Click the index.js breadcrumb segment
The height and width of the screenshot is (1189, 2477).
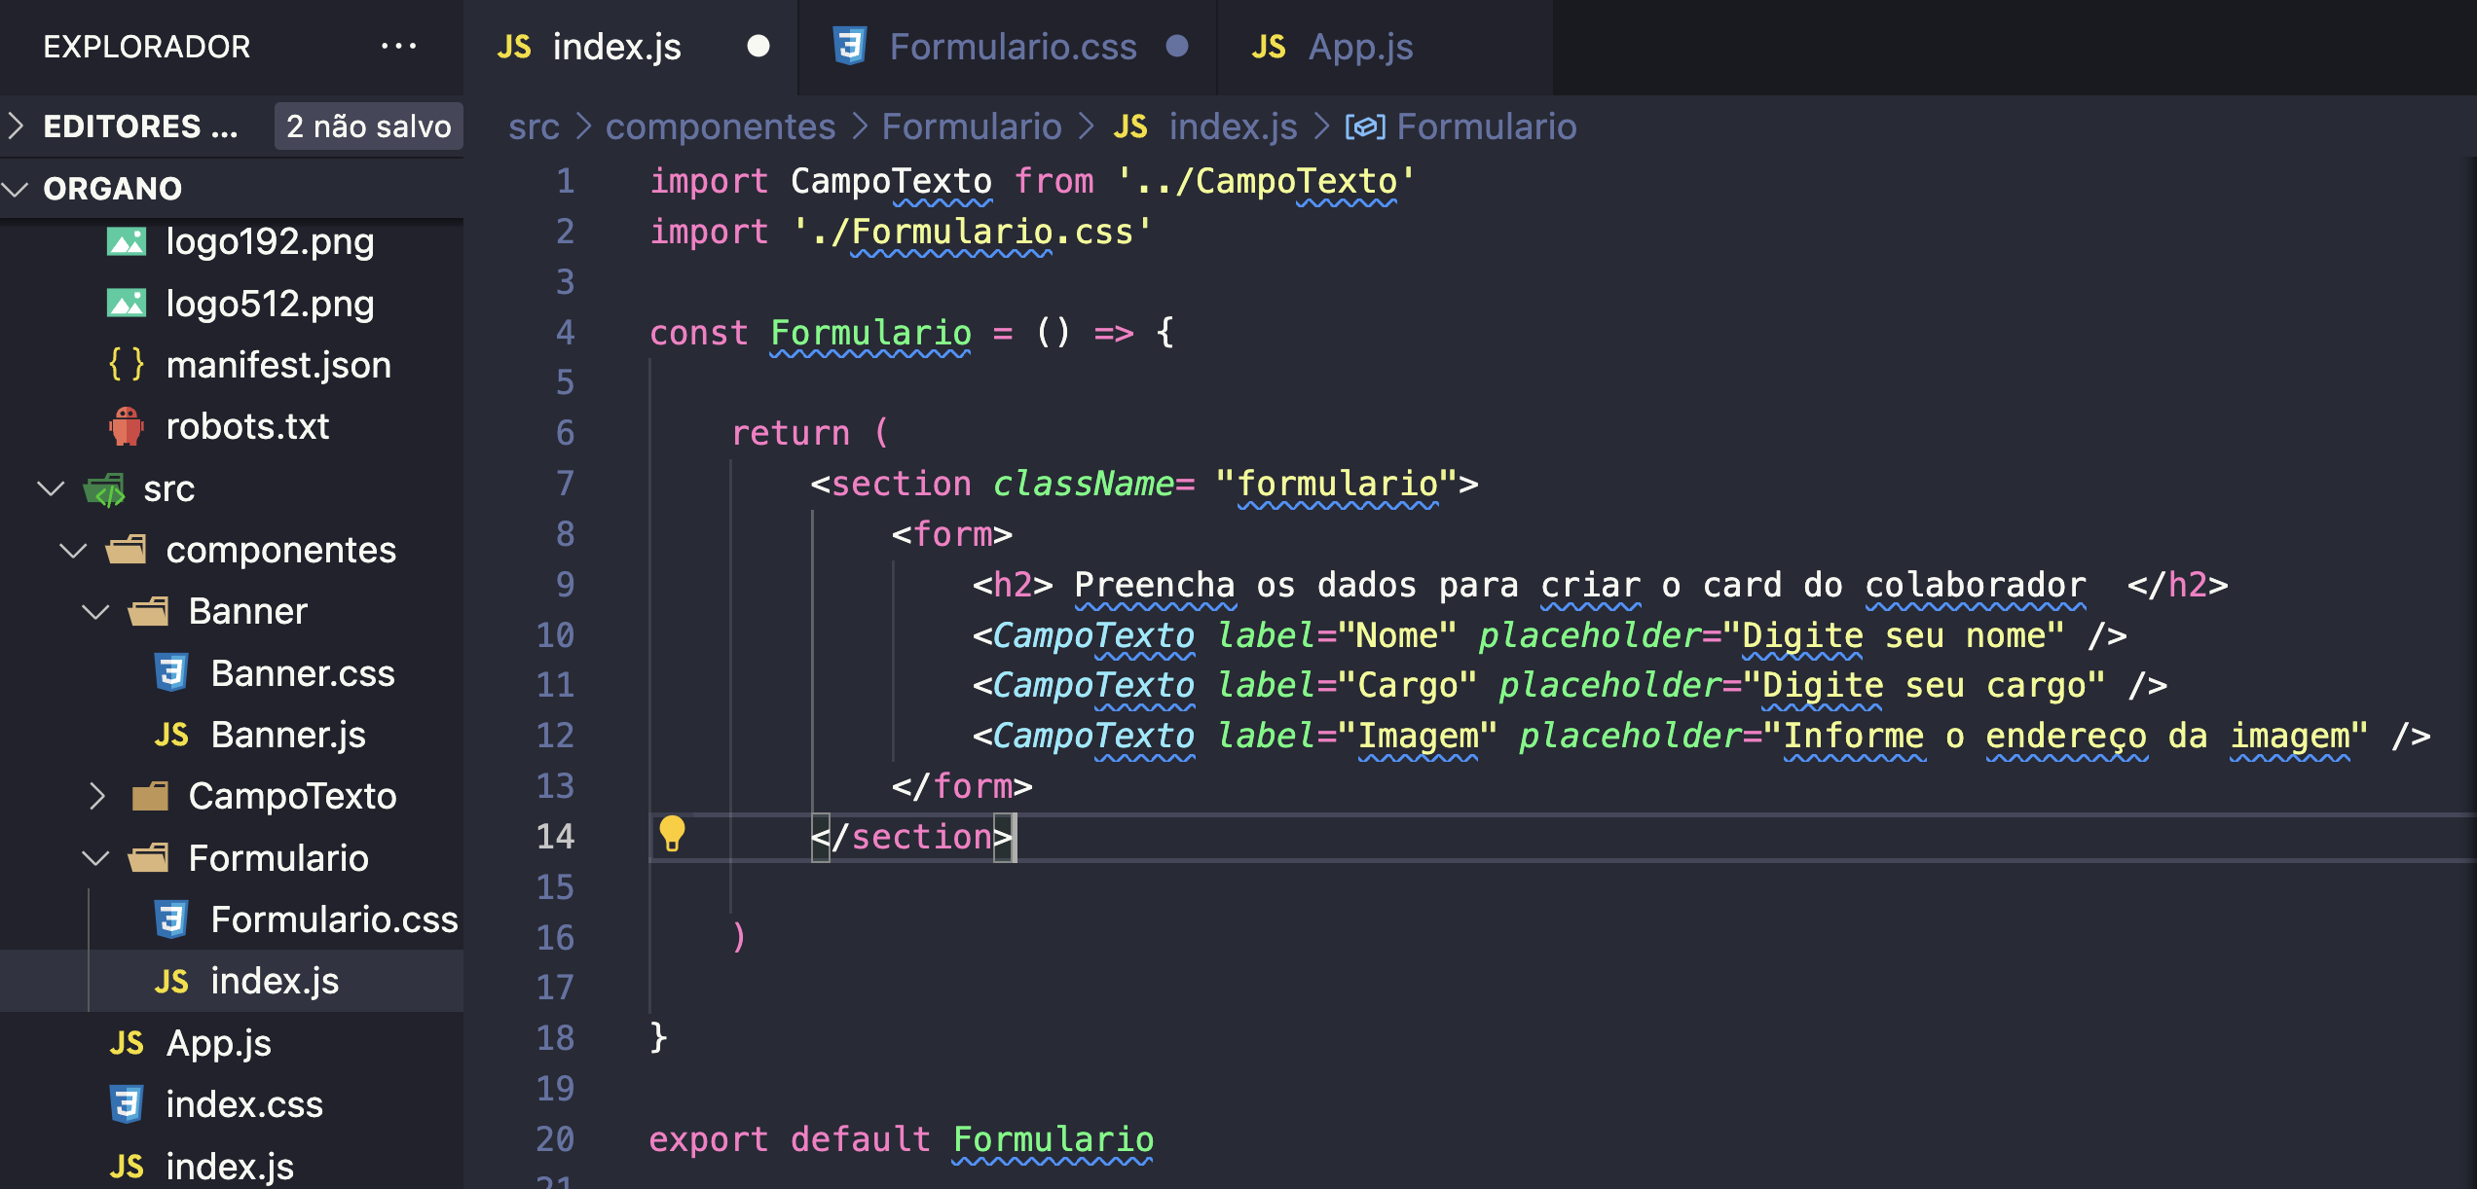(1233, 126)
